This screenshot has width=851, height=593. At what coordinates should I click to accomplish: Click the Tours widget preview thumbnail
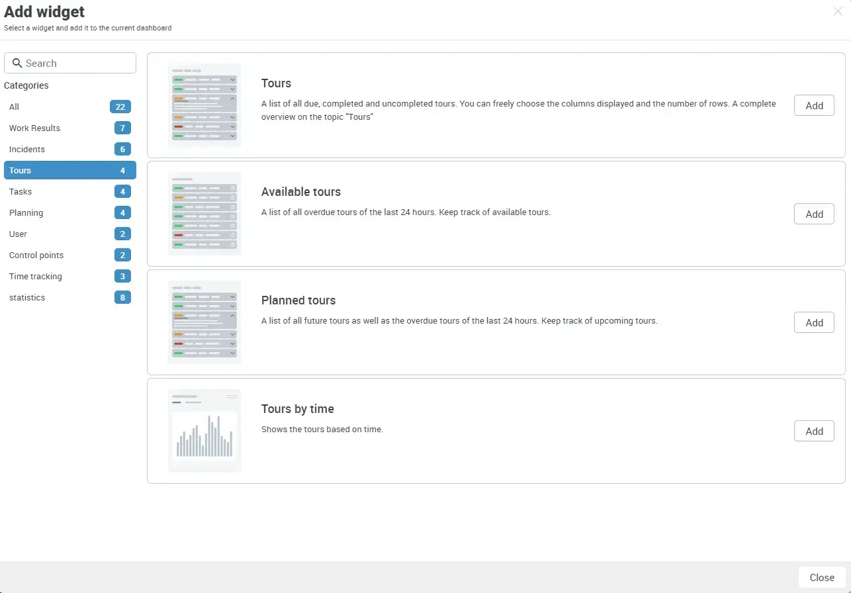[204, 105]
